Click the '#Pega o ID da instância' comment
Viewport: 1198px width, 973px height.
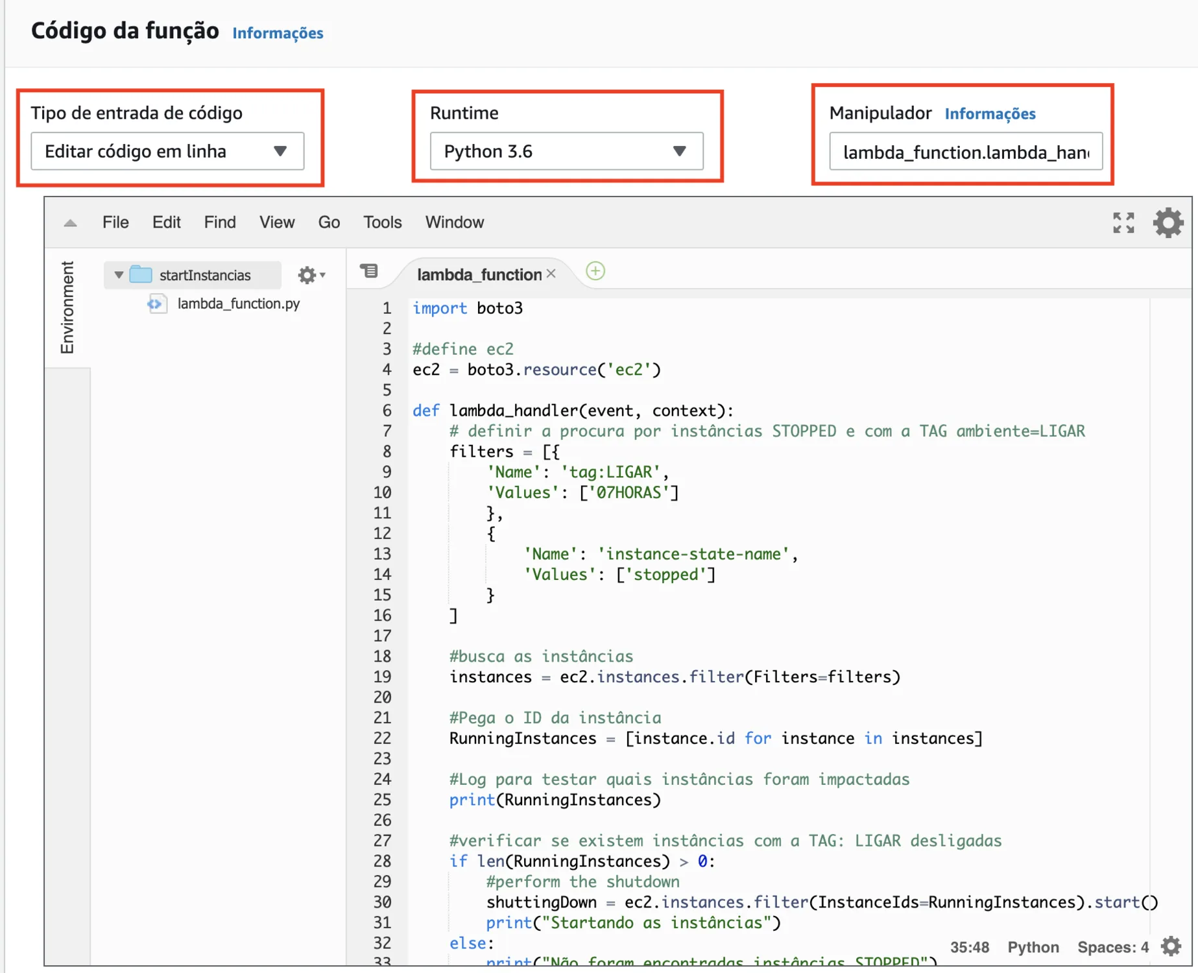[x=555, y=717]
